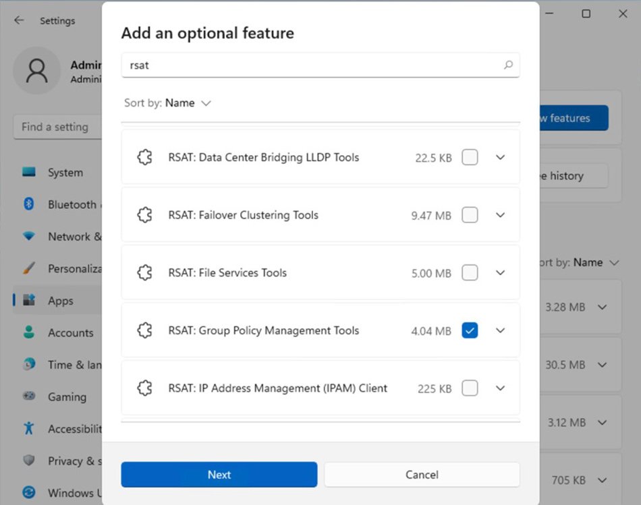The width and height of the screenshot is (641, 505).
Task: Check RSAT: Data Center Bridging LLDP Tools
Action: click(470, 157)
